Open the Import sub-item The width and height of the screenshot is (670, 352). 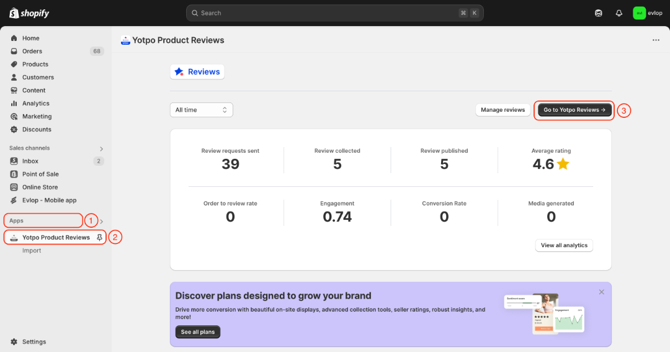point(32,251)
